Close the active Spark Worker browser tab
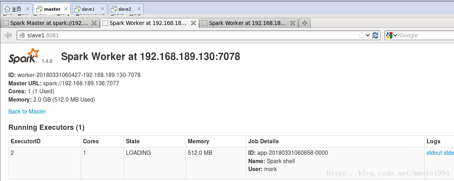 point(193,23)
